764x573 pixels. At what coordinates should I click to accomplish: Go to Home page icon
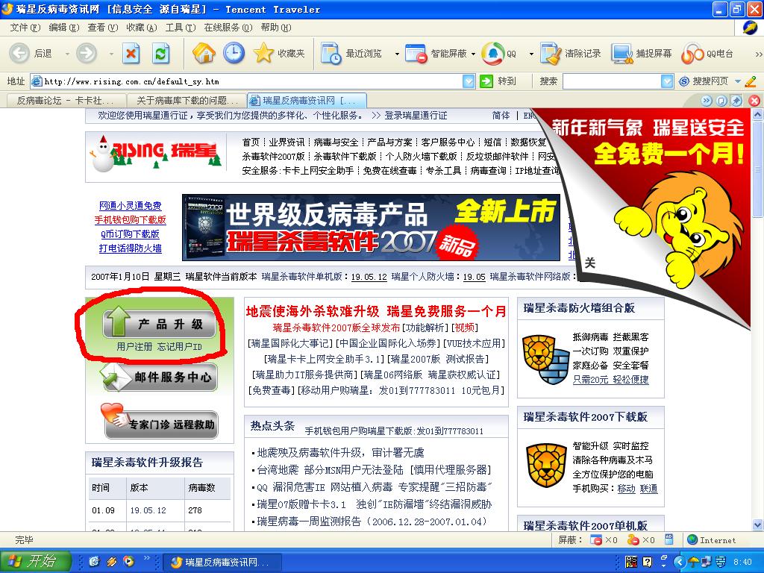[204, 53]
